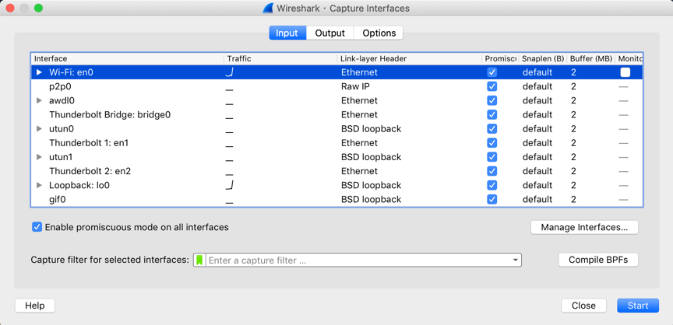
Task: Close the Capture Interfaces dialog
Action: pyautogui.click(x=583, y=306)
